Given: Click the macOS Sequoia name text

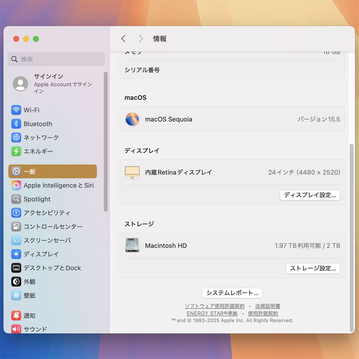Looking at the screenshot, I should tap(169, 120).
